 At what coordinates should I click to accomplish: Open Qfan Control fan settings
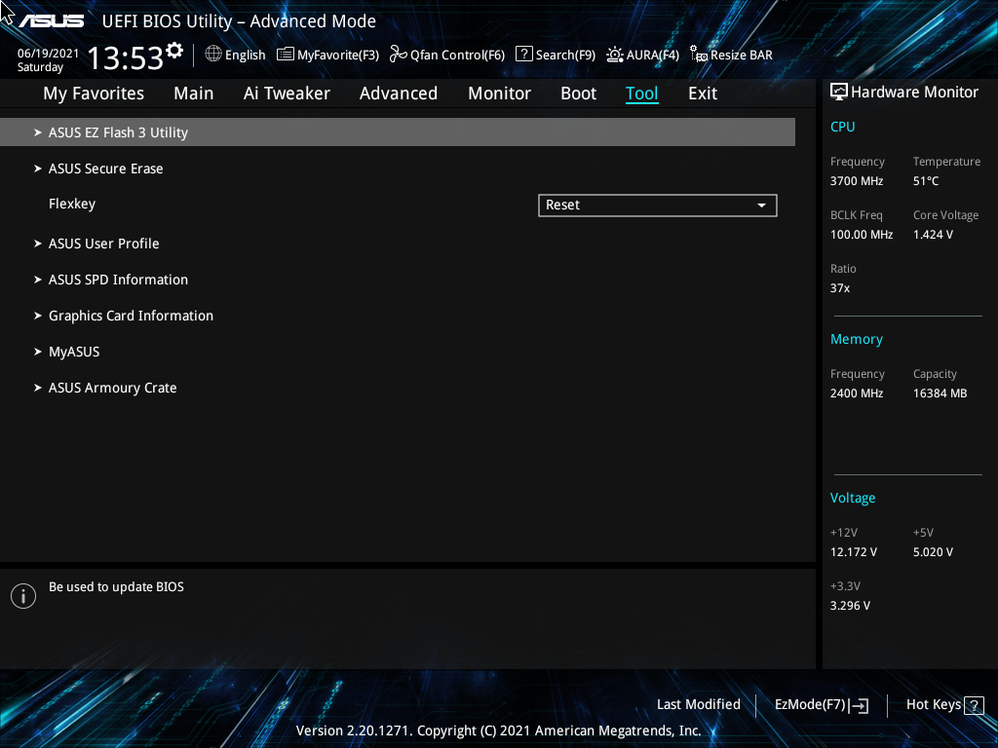(x=446, y=55)
